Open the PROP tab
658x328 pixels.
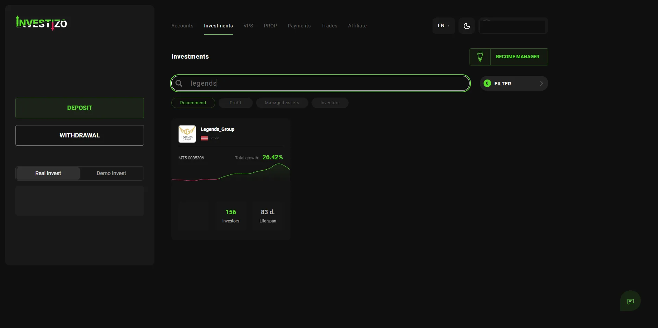click(270, 26)
